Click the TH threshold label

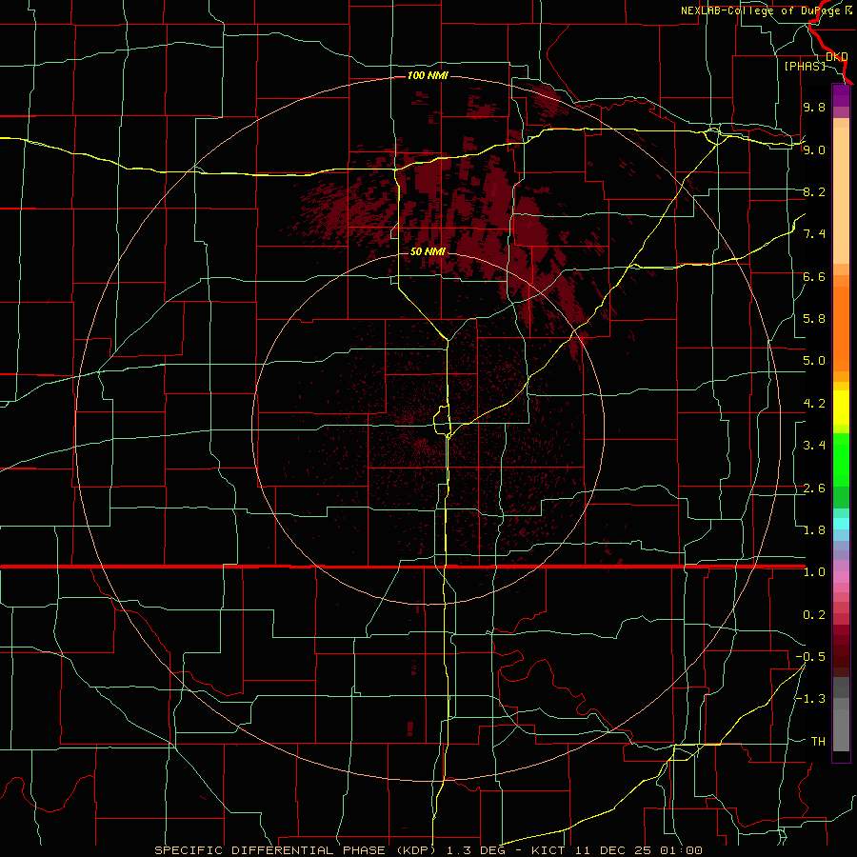click(x=818, y=742)
